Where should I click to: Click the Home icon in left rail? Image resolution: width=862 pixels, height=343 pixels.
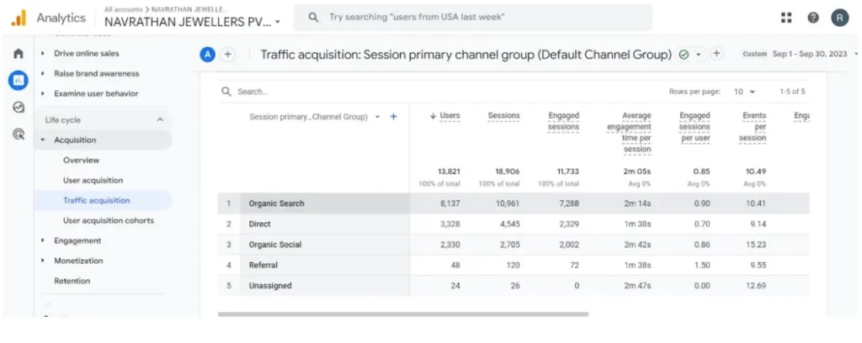point(18,54)
